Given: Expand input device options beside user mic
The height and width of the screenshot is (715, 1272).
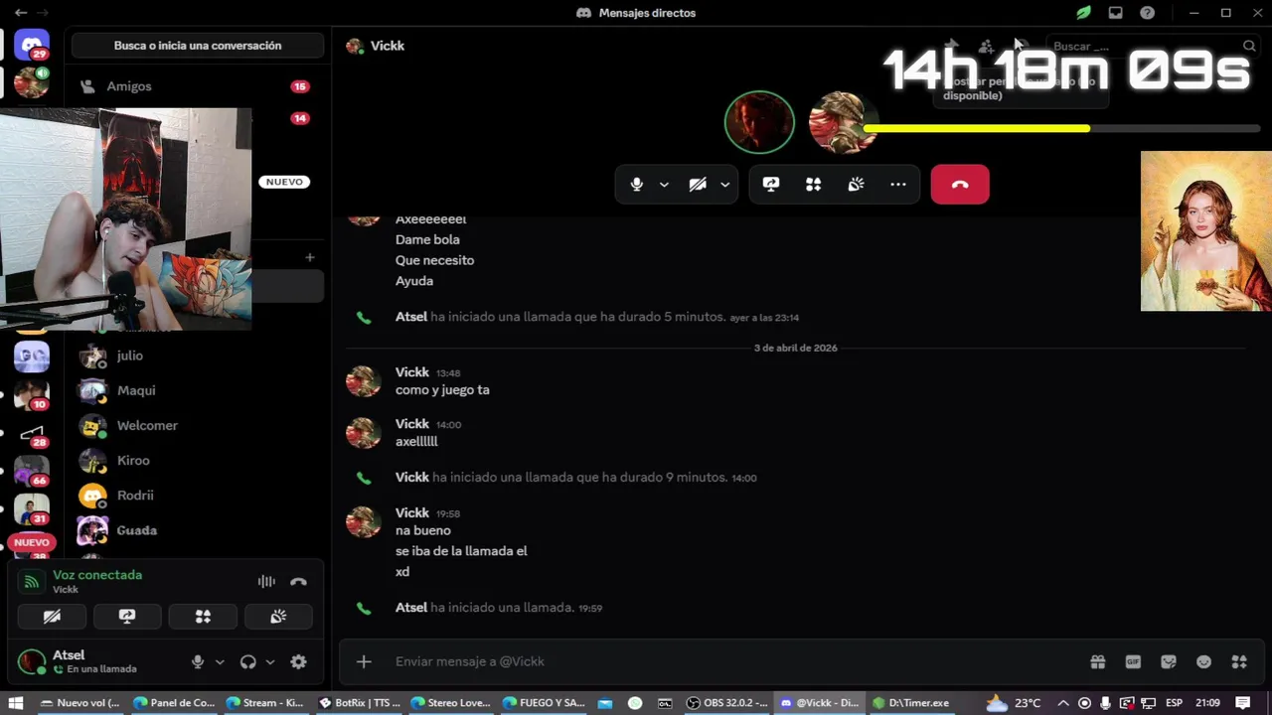Looking at the screenshot, I should [x=220, y=661].
